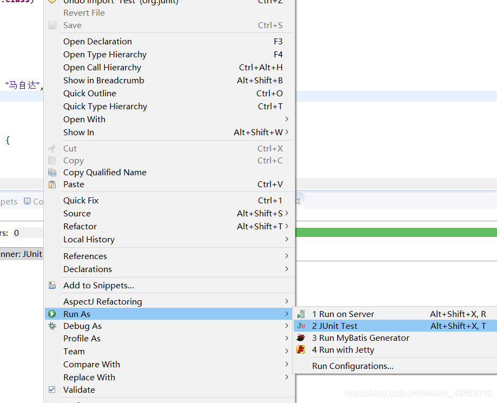Expand the Refactor submenu arrow

pyautogui.click(x=287, y=227)
